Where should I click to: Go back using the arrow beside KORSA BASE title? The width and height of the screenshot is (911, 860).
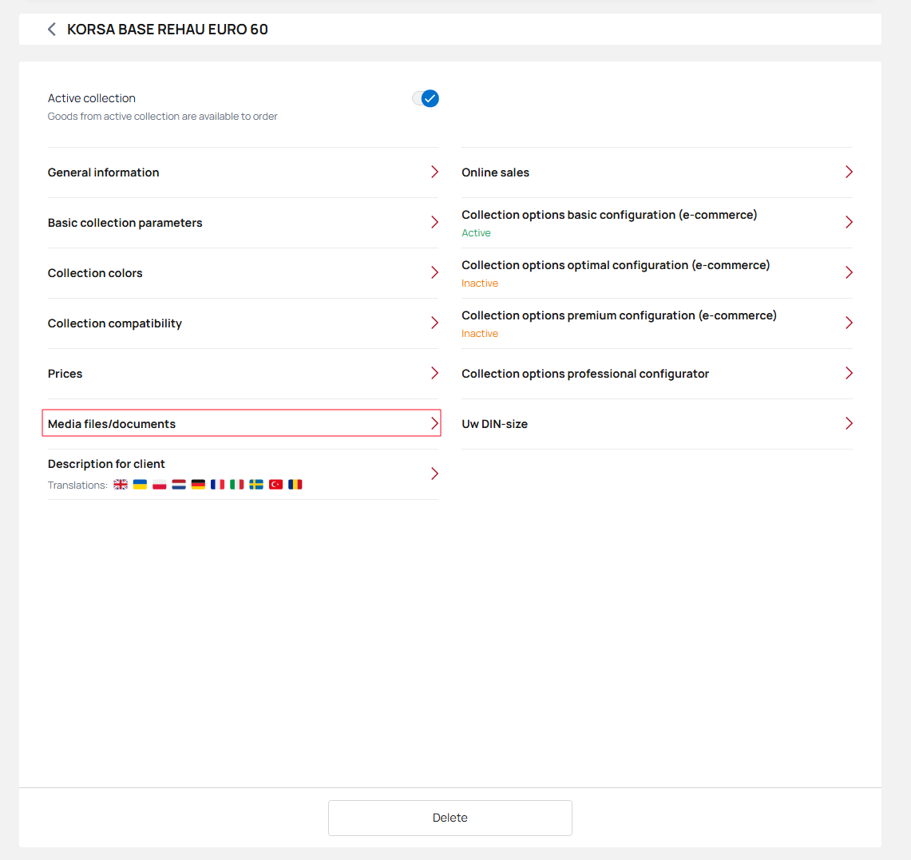tap(52, 29)
